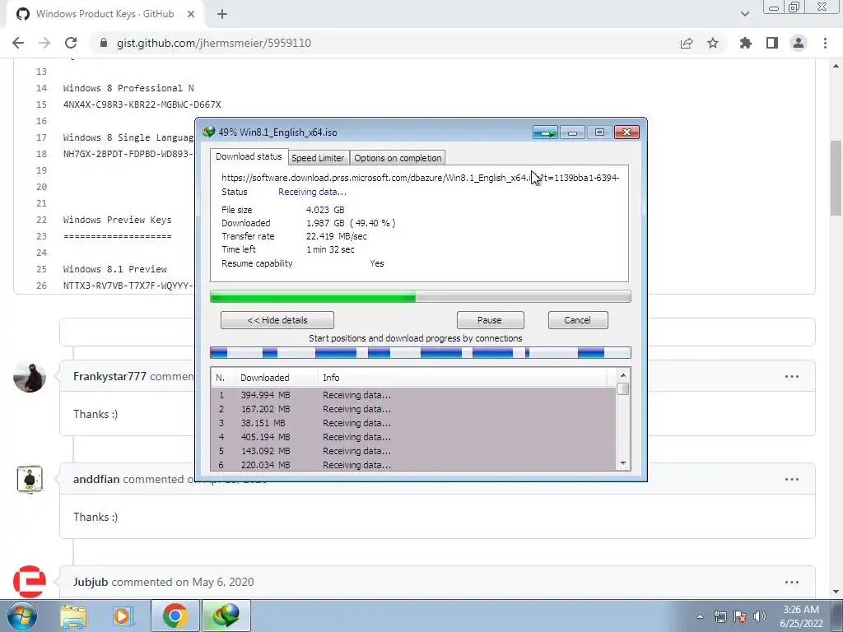The image size is (843, 632).
Task: Expand the tab search chevron
Action: click(x=744, y=14)
